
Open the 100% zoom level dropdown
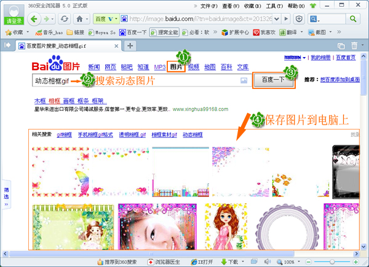point(299,261)
